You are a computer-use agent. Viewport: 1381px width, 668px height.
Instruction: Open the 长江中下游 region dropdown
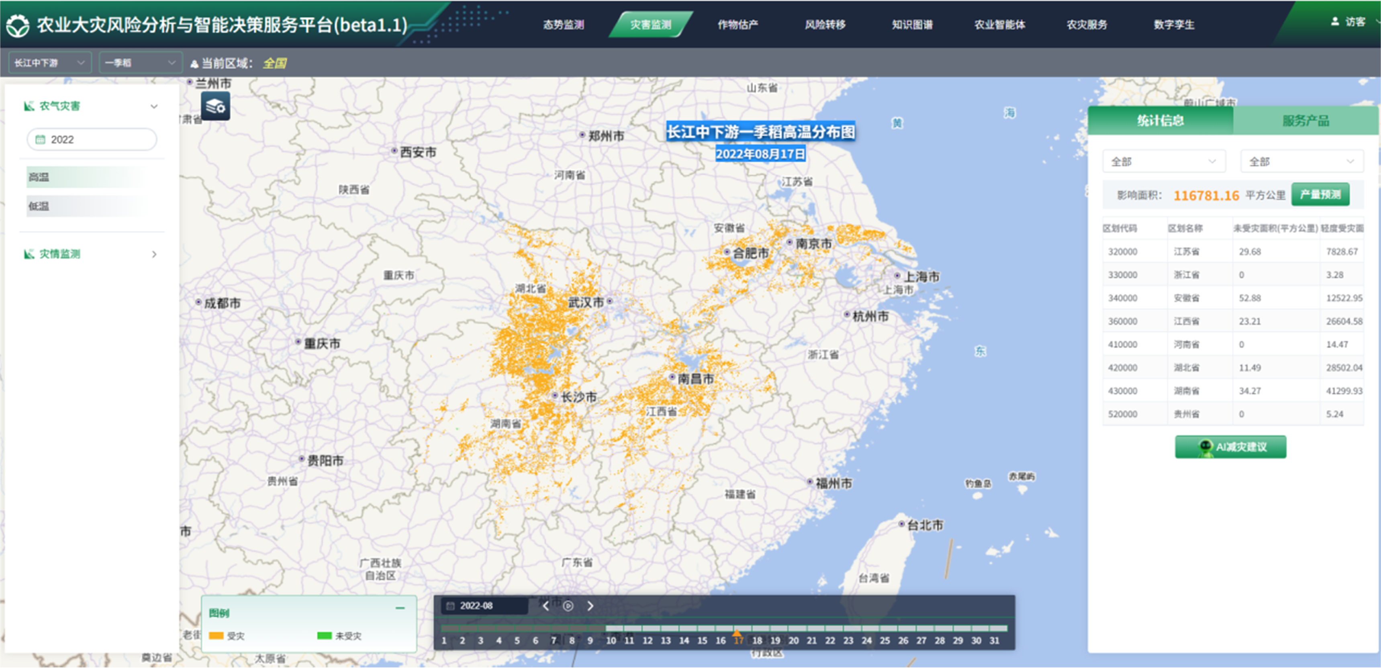pyautogui.click(x=49, y=63)
